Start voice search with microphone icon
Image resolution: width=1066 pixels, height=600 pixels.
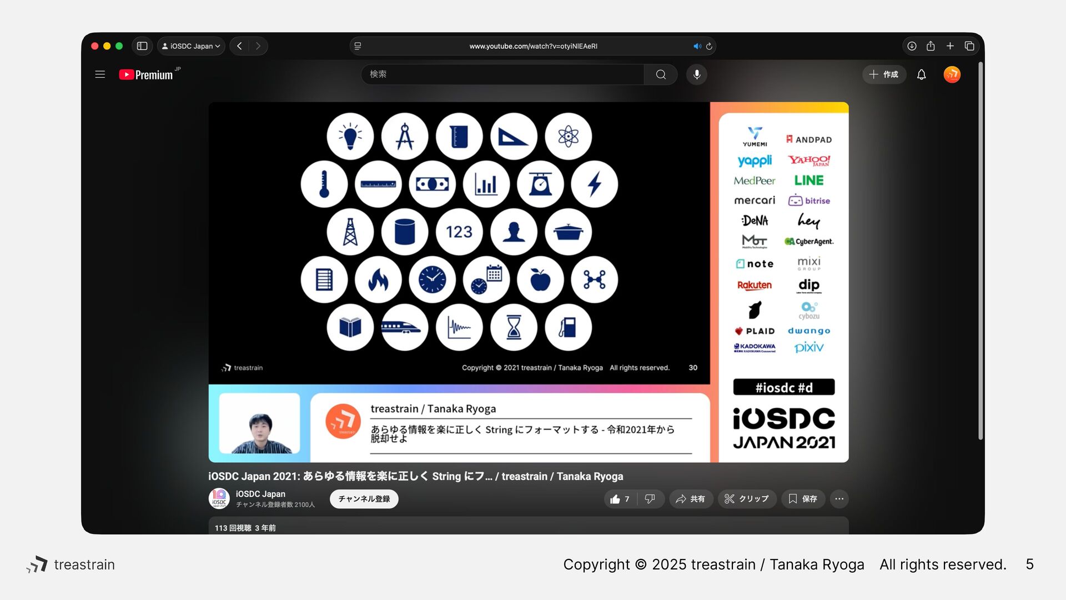tap(697, 74)
